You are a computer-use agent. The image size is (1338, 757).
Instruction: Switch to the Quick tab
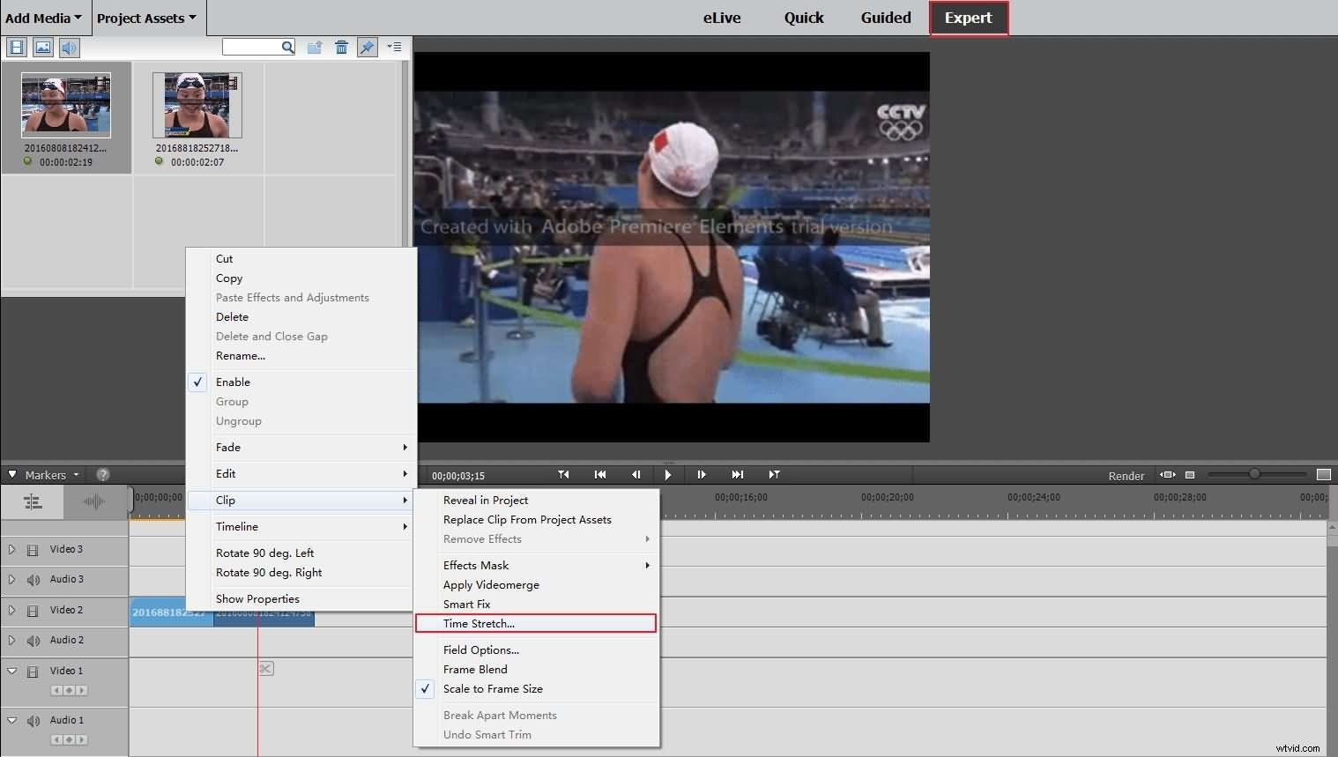point(803,18)
